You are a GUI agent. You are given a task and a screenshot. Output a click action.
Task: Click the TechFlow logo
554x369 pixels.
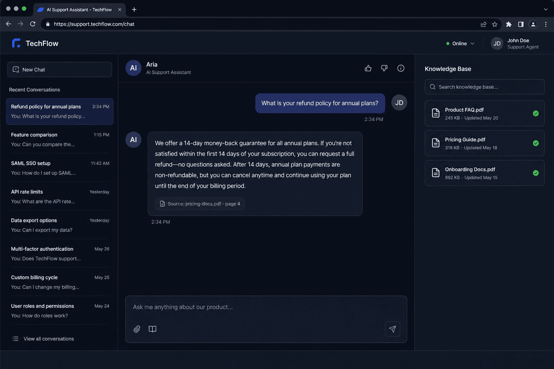click(x=35, y=43)
